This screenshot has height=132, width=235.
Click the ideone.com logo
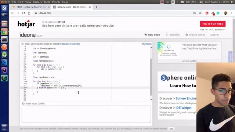32,35
